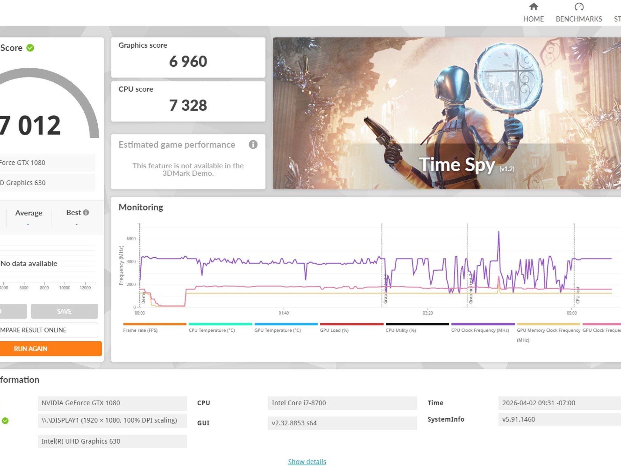Select the Average score column
This screenshot has height=466, width=621.
point(29,217)
